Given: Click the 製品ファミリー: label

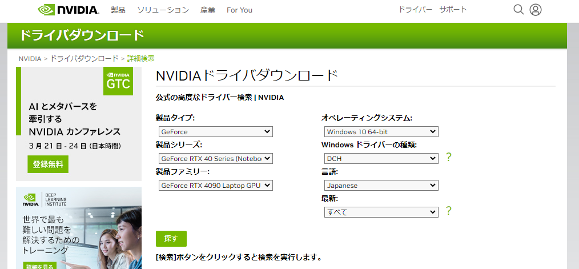Looking at the screenshot, I should (x=182, y=171).
